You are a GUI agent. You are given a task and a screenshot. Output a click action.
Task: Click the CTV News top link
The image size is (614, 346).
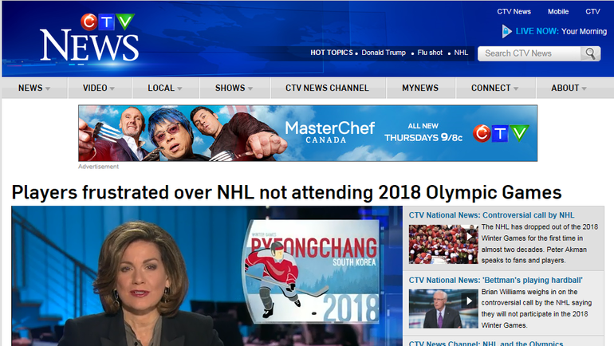coord(514,12)
